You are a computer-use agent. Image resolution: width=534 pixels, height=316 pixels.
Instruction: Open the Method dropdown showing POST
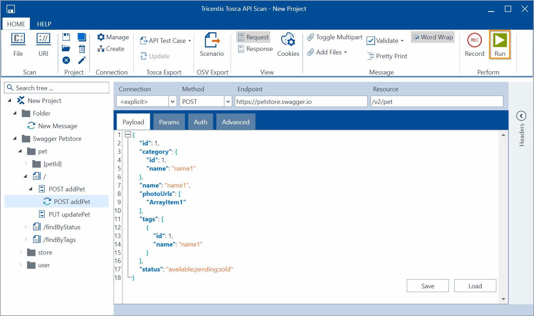228,101
